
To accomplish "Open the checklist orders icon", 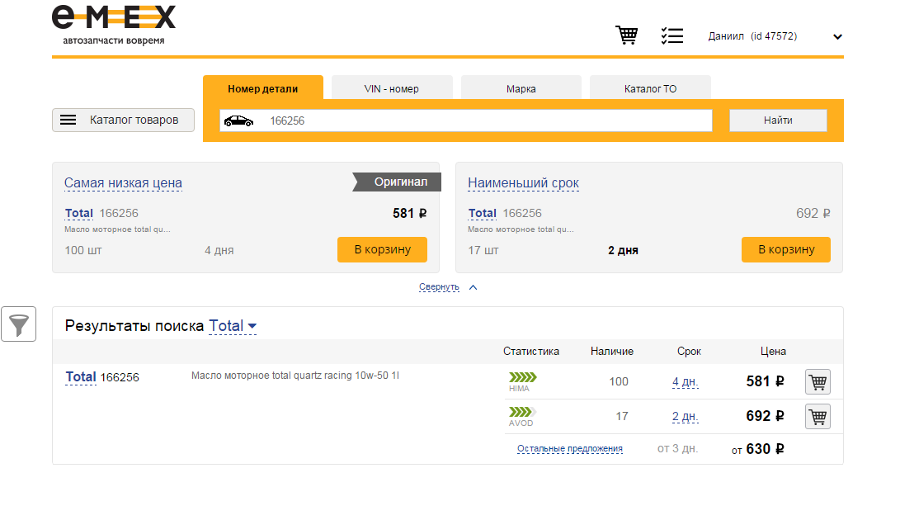I will [671, 35].
